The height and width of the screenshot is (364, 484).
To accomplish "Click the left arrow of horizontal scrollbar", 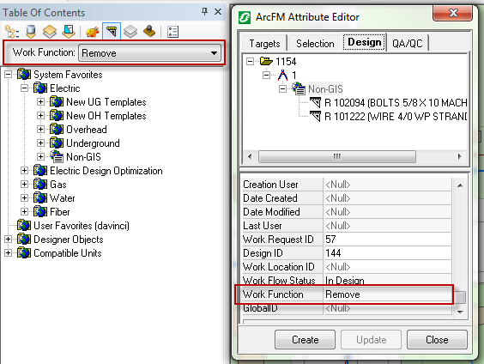I will click(250, 156).
